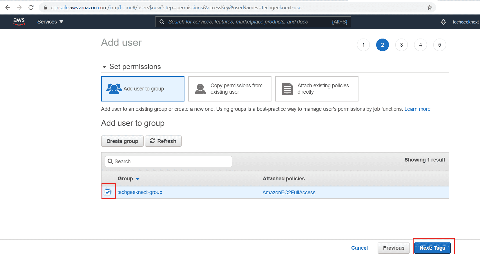Click the padlock site info icon
This screenshot has width=480, height=254.
(45, 8)
